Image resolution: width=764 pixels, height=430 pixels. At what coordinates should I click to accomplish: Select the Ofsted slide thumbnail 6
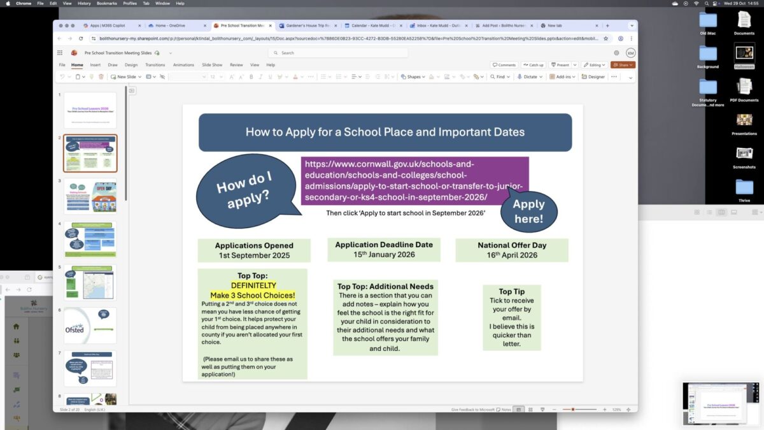click(x=90, y=325)
